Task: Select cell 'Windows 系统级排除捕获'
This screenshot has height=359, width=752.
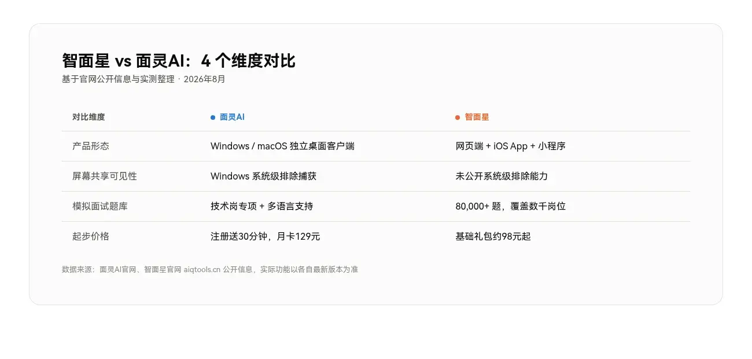Action: [263, 177]
